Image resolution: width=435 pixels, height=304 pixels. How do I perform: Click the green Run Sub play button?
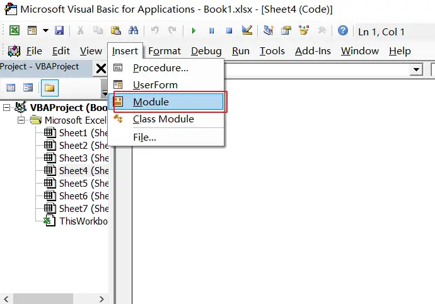194,30
